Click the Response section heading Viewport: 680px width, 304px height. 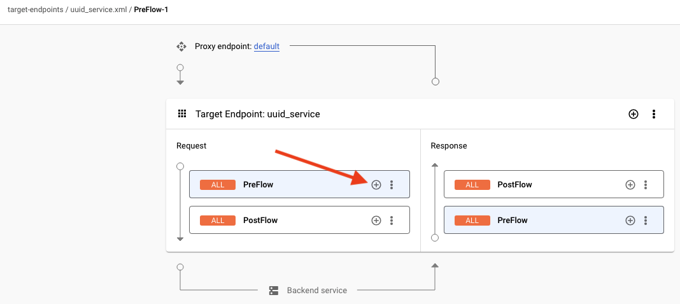pos(449,145)
